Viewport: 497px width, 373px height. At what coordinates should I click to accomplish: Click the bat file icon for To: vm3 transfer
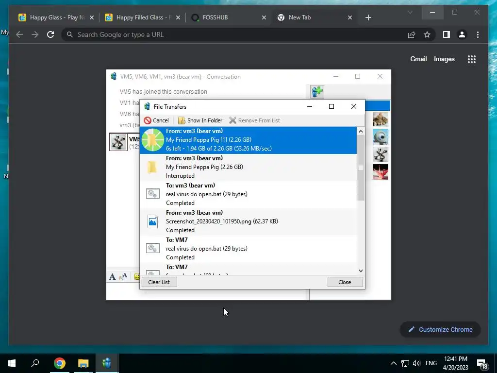(152, 193)
